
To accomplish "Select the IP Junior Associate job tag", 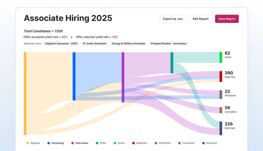I will click(94, 44).
